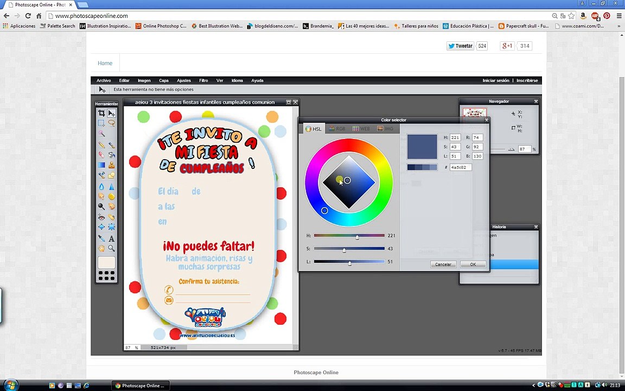This screenshot has width=625, height=391.
Task: Select the Gradient tool
Action: pos(101,165)
